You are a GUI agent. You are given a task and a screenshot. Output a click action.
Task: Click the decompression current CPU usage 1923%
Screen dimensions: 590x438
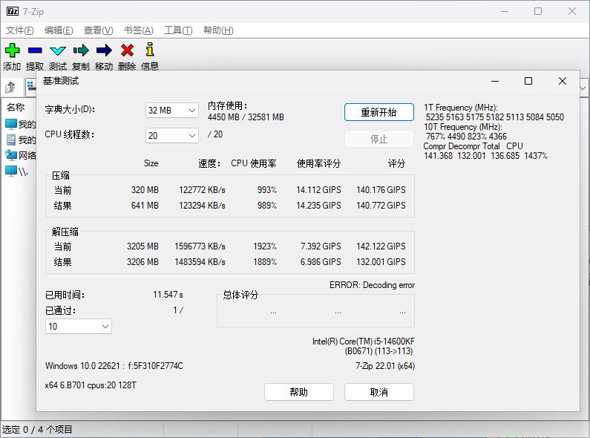(x=265, y=246)
